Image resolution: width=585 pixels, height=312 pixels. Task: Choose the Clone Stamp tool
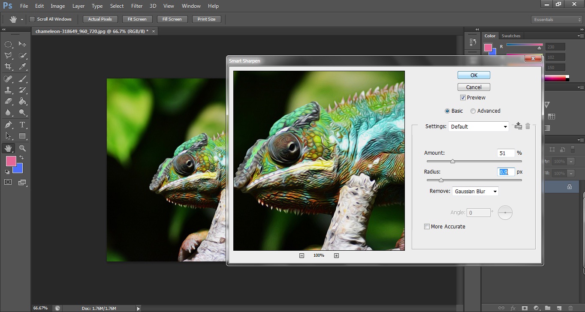click(9, 89)
